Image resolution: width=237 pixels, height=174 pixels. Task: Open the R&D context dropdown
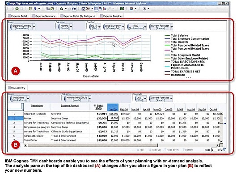click(145, 27)
